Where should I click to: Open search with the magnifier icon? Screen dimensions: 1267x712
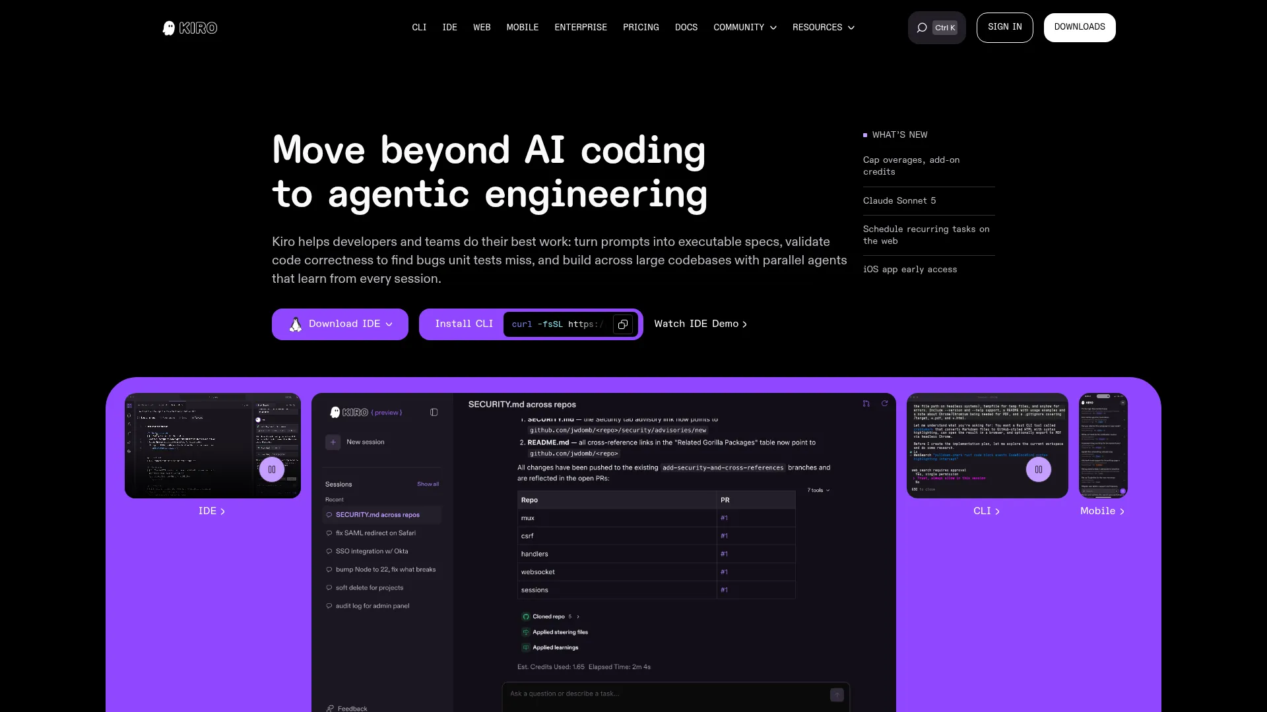tap(922, 28)
